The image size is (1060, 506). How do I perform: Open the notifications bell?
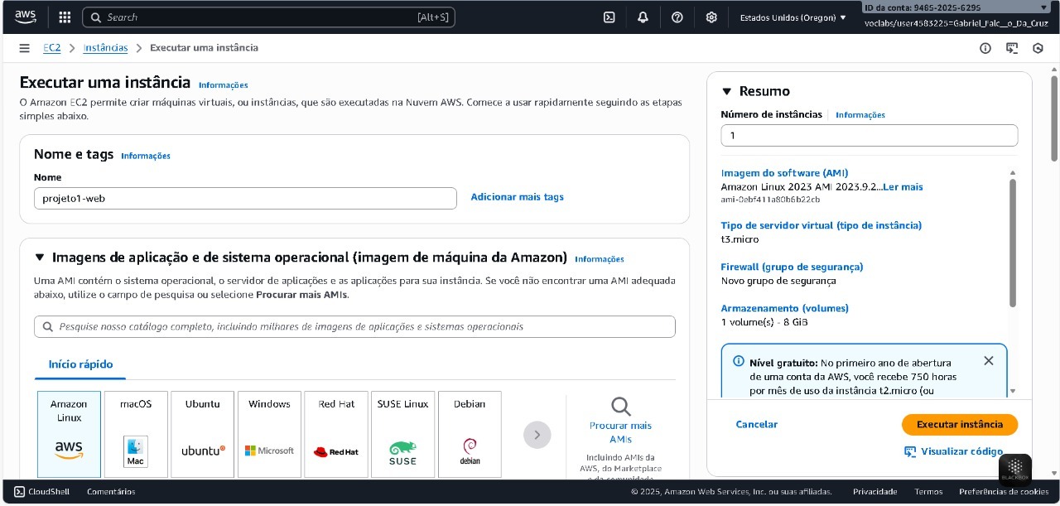point(643,17)
